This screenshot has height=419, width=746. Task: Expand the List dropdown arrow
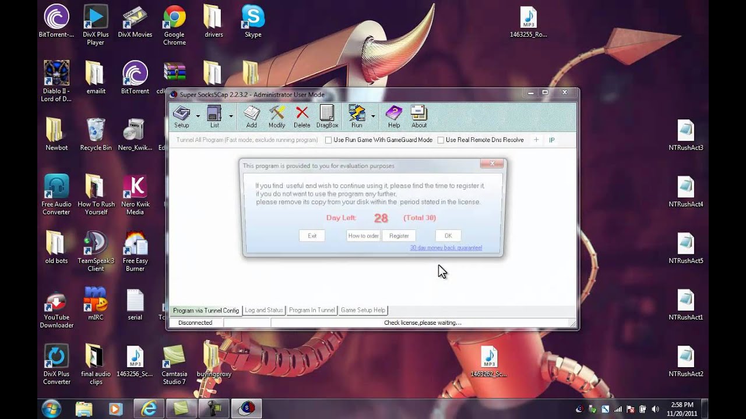pyautogui.click(x=231, y=116)
